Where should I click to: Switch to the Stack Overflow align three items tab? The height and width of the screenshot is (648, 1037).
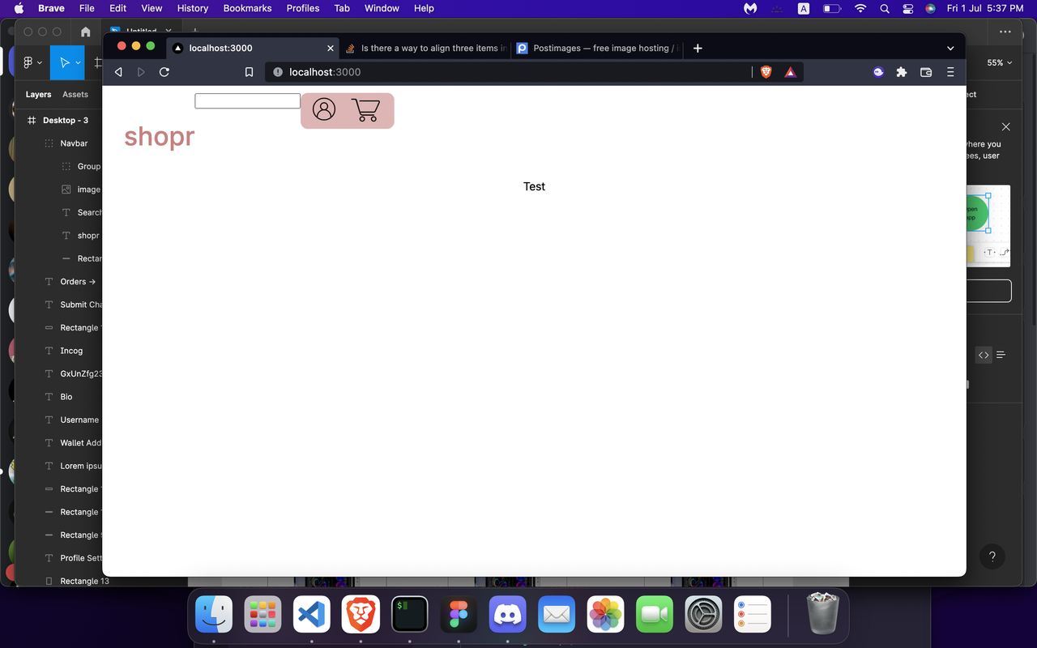[425, 48]
